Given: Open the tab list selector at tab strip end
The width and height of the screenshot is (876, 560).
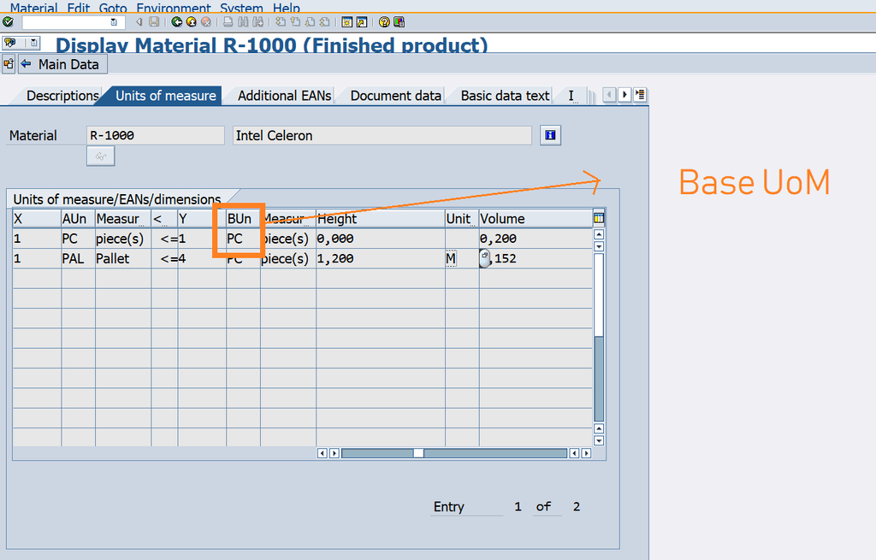Looking at the screenshot, I should point(639,95).
